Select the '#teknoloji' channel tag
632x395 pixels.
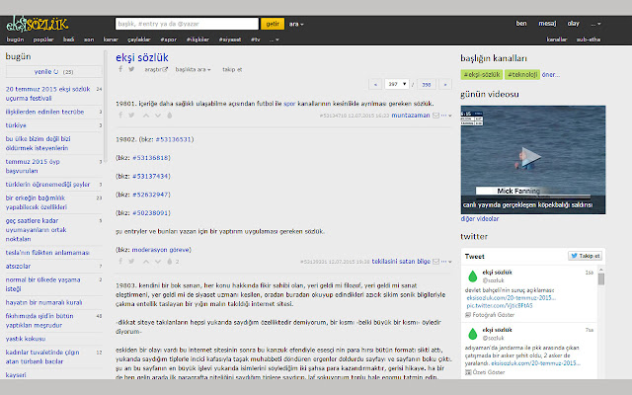pyautogui.click(x=521, y=73)
